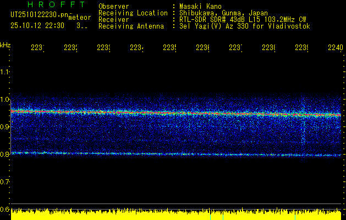Image resolution: width=346 pixels, height=220 pixels.
Task: Click the HROFFT title text
Action: click(56, 4)
